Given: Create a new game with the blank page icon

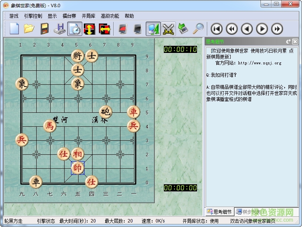Looking at the screenshot, I should point(14,29).
